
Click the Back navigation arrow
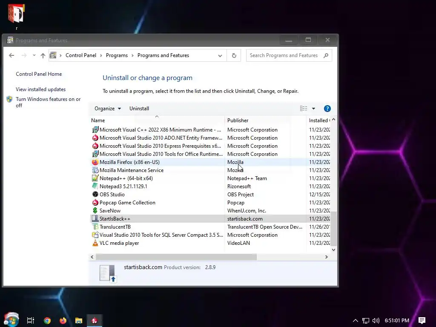(x=11, y=55)
